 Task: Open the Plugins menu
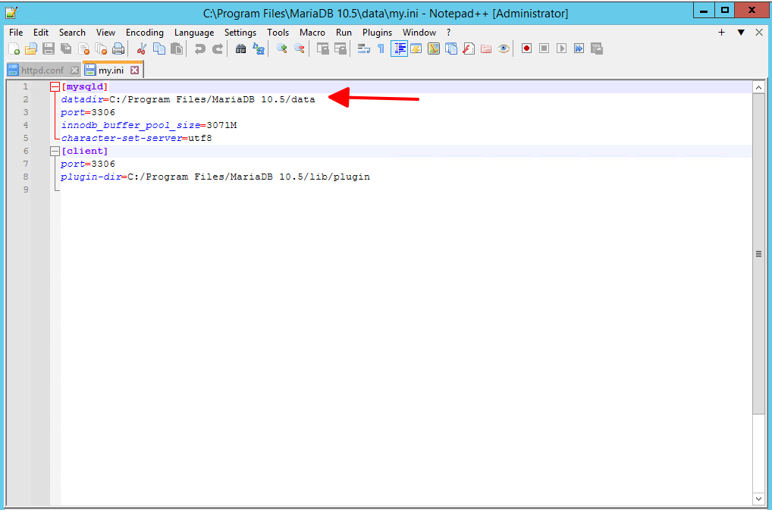pyautogui.click(x=377, y=33)
